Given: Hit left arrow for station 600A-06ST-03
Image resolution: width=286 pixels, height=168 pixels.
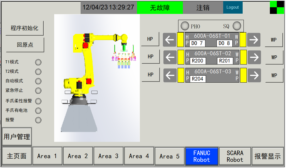Looking at the screenshot, I should tap(170, 75).
